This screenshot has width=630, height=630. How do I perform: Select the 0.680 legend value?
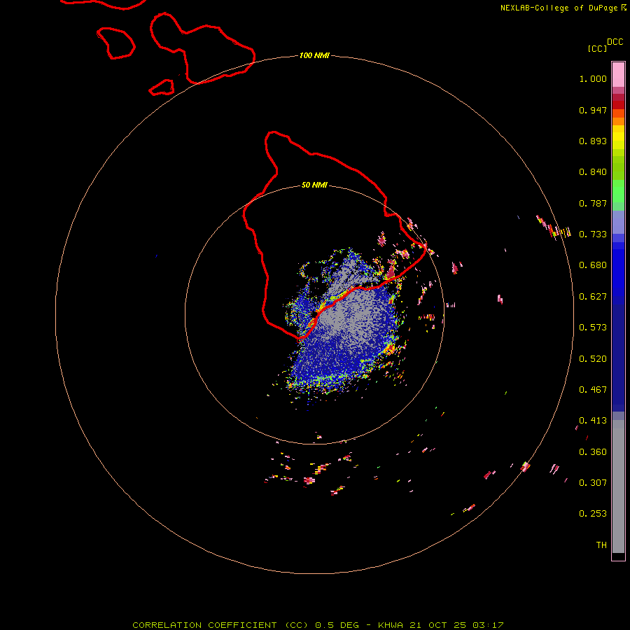[593, 265]
